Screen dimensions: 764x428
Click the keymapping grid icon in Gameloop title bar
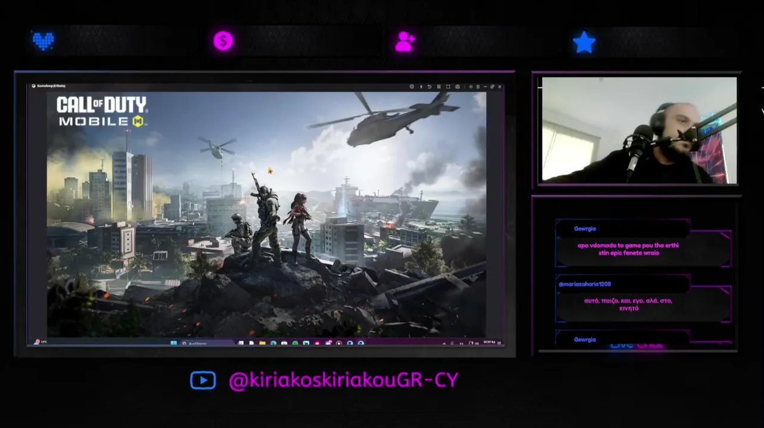pyautogui.click(x=439, y=87)
